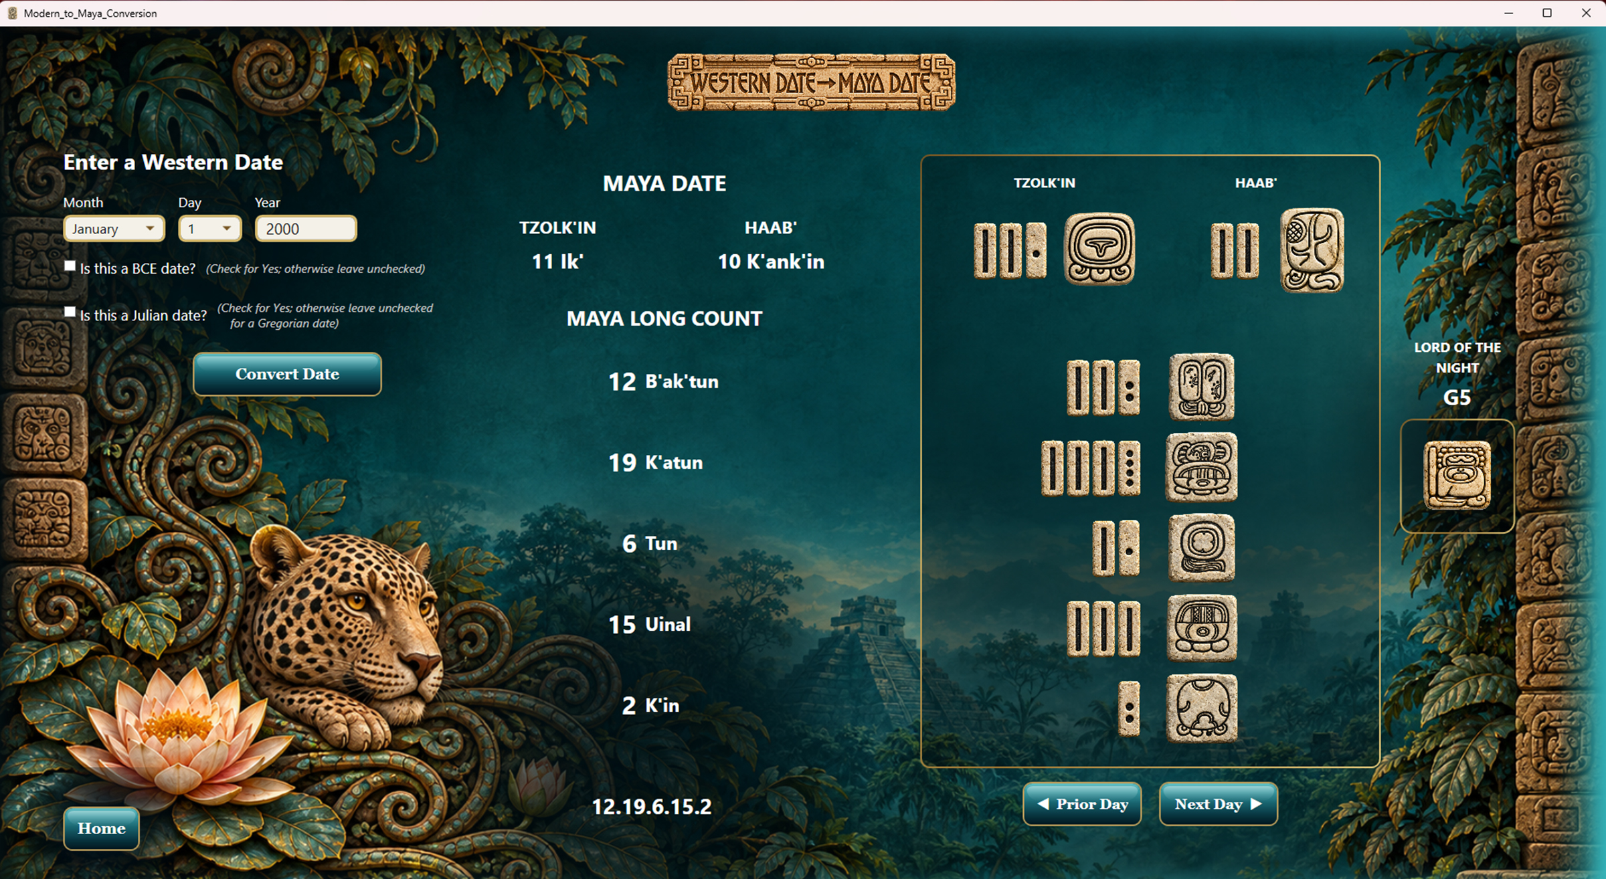Click the '19 K'atun' text
This screenshot has height=879, width=1606.
point(655,463)
